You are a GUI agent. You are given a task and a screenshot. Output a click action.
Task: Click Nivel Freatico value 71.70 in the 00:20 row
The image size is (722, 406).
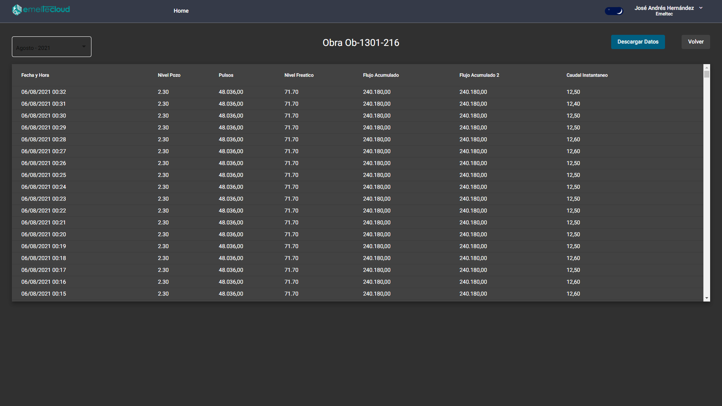[x=291, y=235]
